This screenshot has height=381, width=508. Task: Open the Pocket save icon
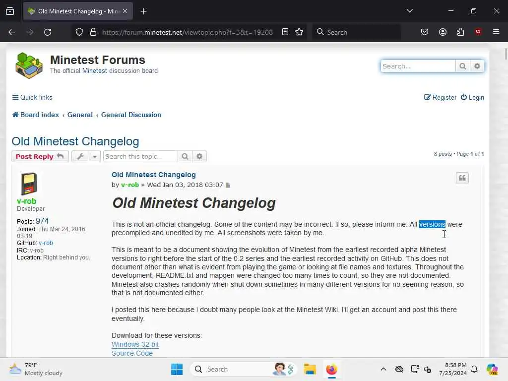pyautogui.click(x=425, y=32)
